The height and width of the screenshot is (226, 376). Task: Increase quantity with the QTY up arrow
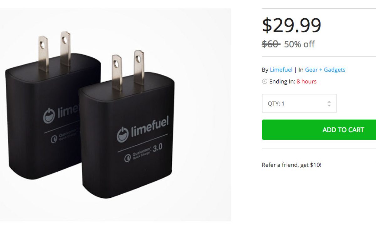(x=329, y=101)
